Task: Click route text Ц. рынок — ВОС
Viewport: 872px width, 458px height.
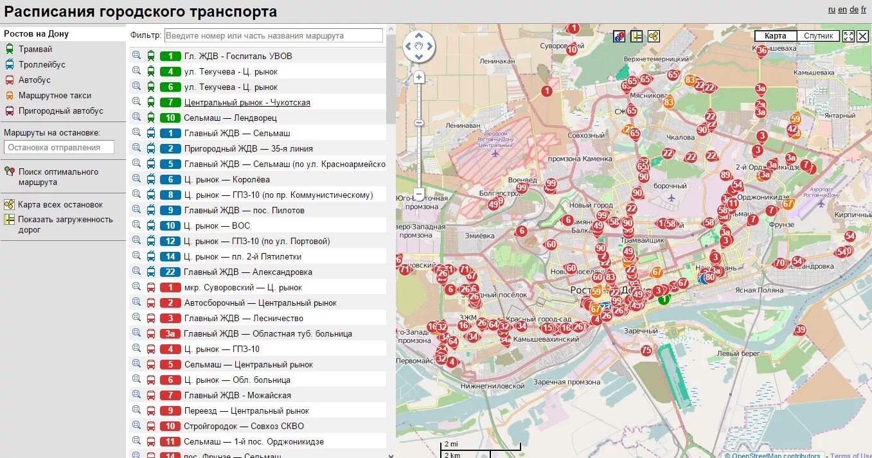Action: 217,225
